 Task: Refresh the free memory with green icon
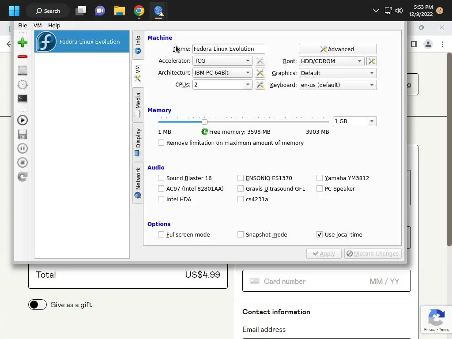coord(205,132)
